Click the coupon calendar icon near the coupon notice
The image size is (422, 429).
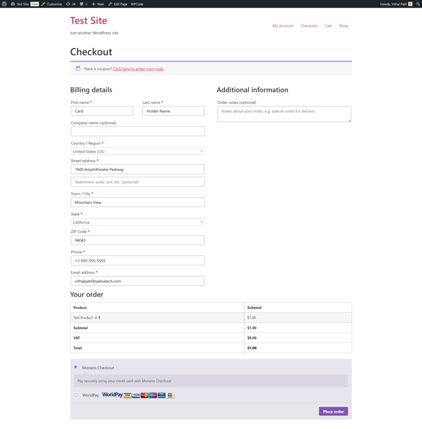tap(78, 68)
